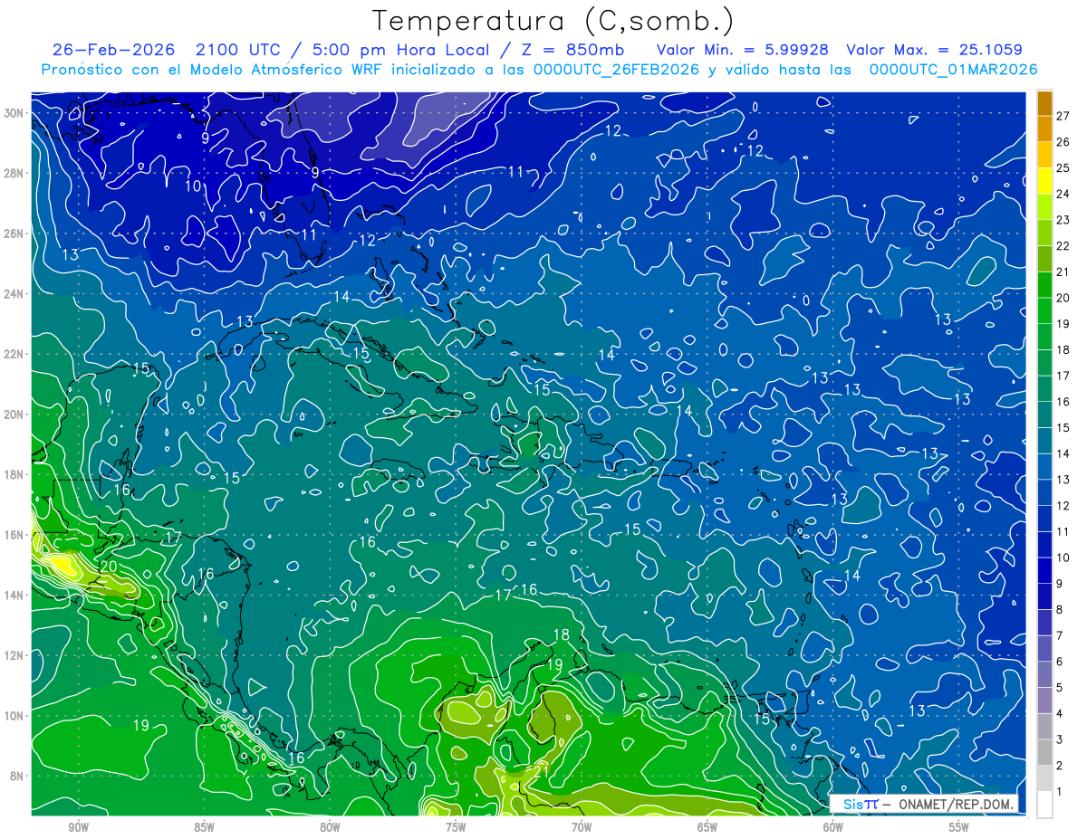Click the 26N latitude axis label

pyautogui.click(x=13, y=234)
